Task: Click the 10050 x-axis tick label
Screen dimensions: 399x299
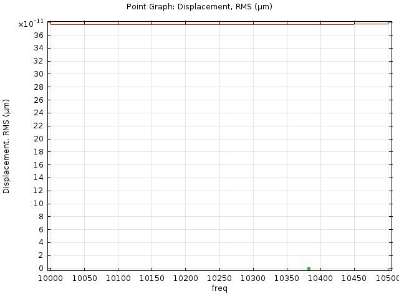Action: 84,278
